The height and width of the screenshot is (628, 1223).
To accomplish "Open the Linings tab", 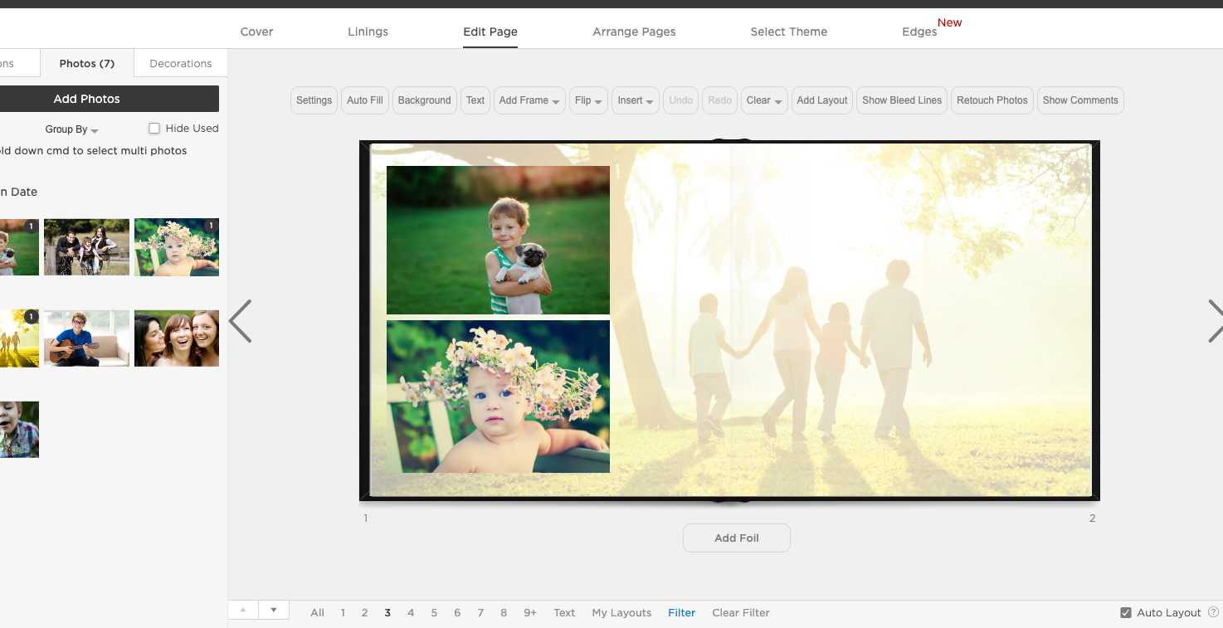I will click(x=368, y=32).
